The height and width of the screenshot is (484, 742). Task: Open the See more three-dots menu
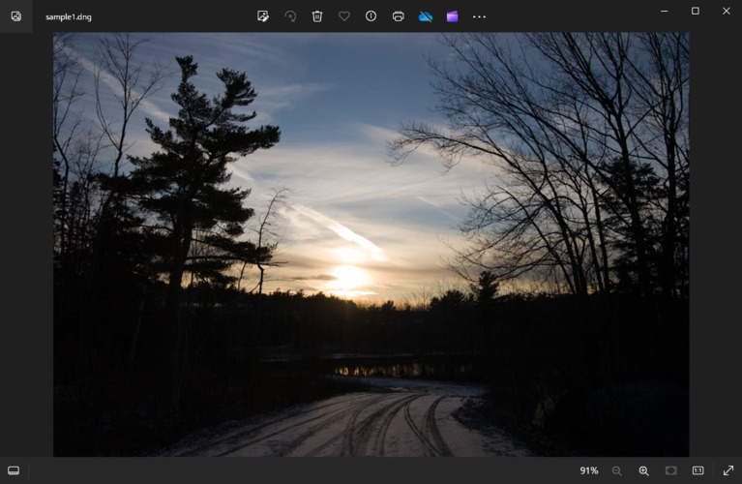479,16
